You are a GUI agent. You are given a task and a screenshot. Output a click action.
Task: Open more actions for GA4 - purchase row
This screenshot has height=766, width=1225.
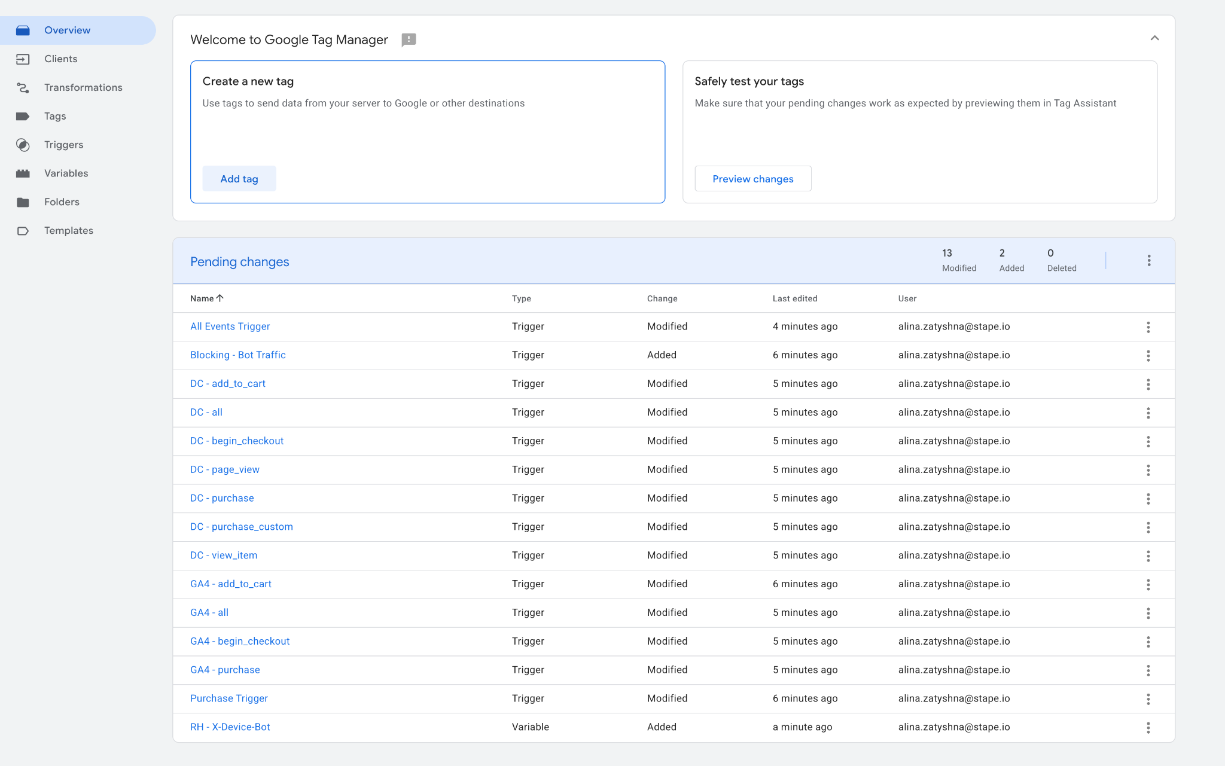tap(1148, 671)
